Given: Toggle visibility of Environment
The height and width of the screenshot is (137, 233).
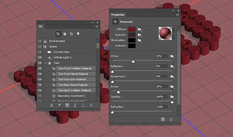Looking at the screenshot, I should (x=40, y=41).
